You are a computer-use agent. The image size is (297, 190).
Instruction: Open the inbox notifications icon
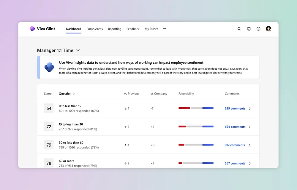(249, 29)
